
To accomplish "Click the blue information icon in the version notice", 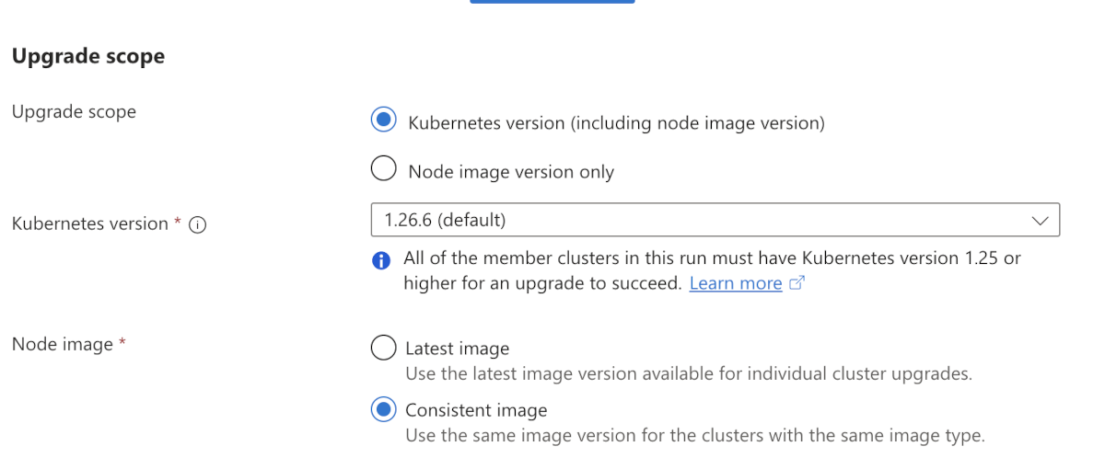I will click(x=381, y=260).
